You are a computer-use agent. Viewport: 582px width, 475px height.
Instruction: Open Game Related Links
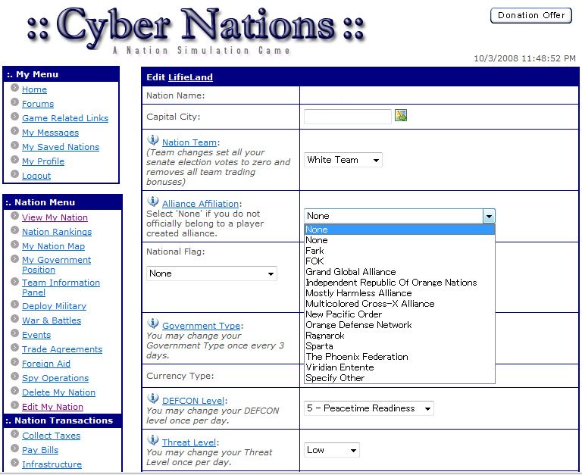coord(65,118)
